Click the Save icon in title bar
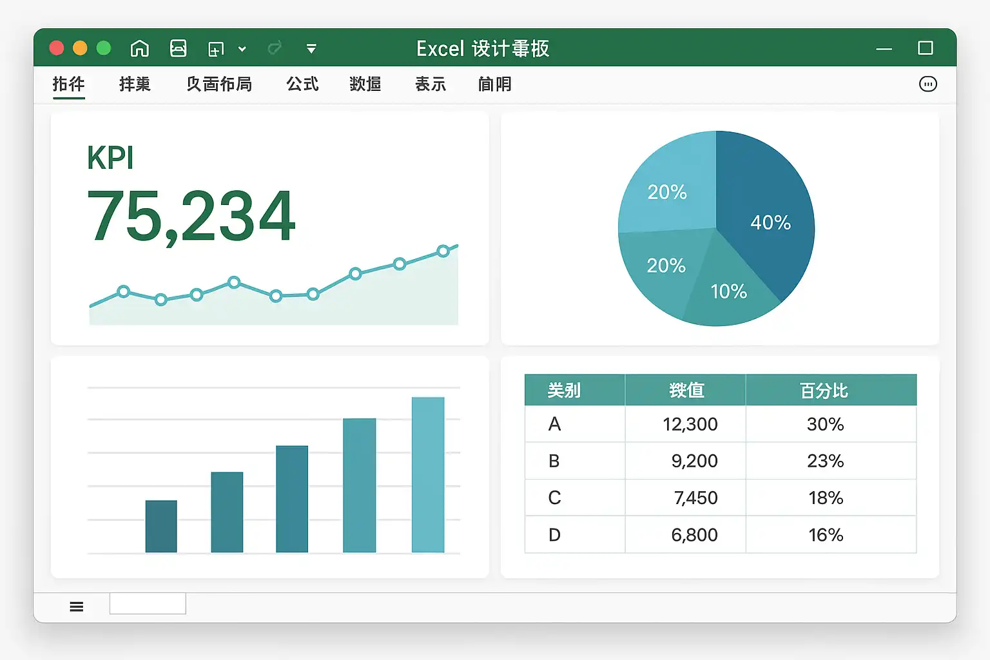Screen dimensions: 990x660 point(178,48)
